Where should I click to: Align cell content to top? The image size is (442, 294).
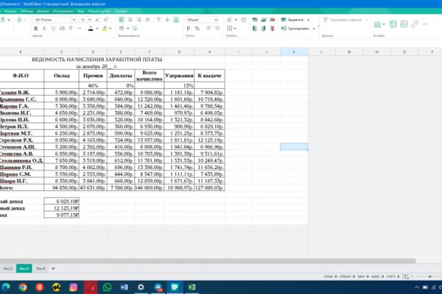[x=158, y=20]
